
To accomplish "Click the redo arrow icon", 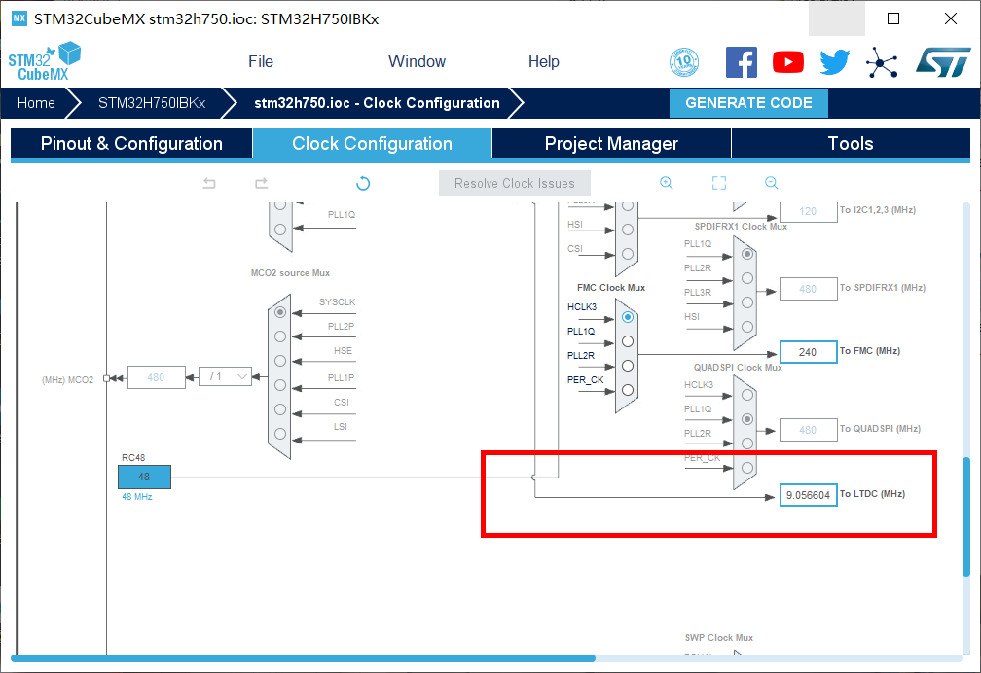I will click(x=261, y=183).
